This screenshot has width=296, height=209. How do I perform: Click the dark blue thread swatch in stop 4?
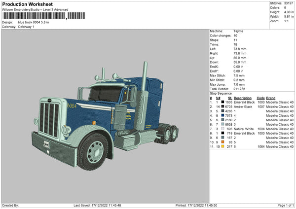[223, 115]
